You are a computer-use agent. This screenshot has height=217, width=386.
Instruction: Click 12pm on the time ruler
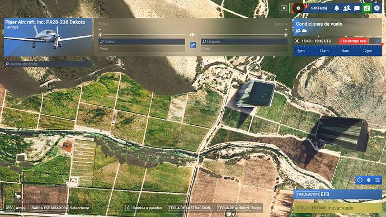coord(367,51)
